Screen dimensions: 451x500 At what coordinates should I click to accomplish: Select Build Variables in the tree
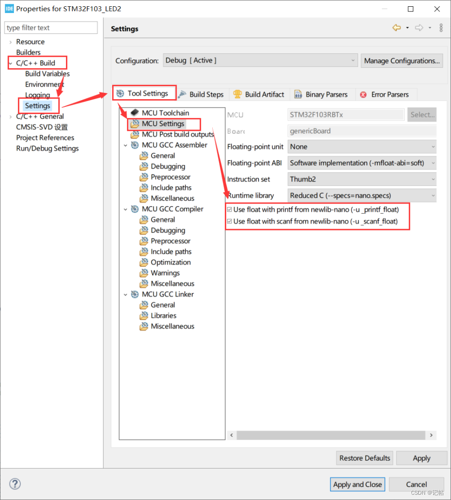click(47, 74)
